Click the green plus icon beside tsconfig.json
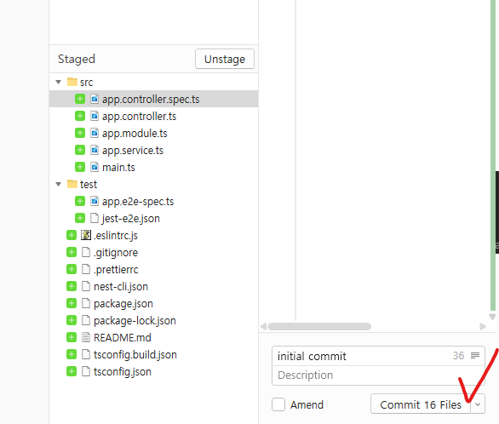 click(x=72, y=371)
